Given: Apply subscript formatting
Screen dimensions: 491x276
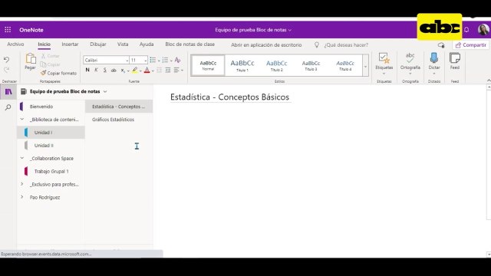Looking at the screenshot, I should pyautogui.click(x=123, y=71).
